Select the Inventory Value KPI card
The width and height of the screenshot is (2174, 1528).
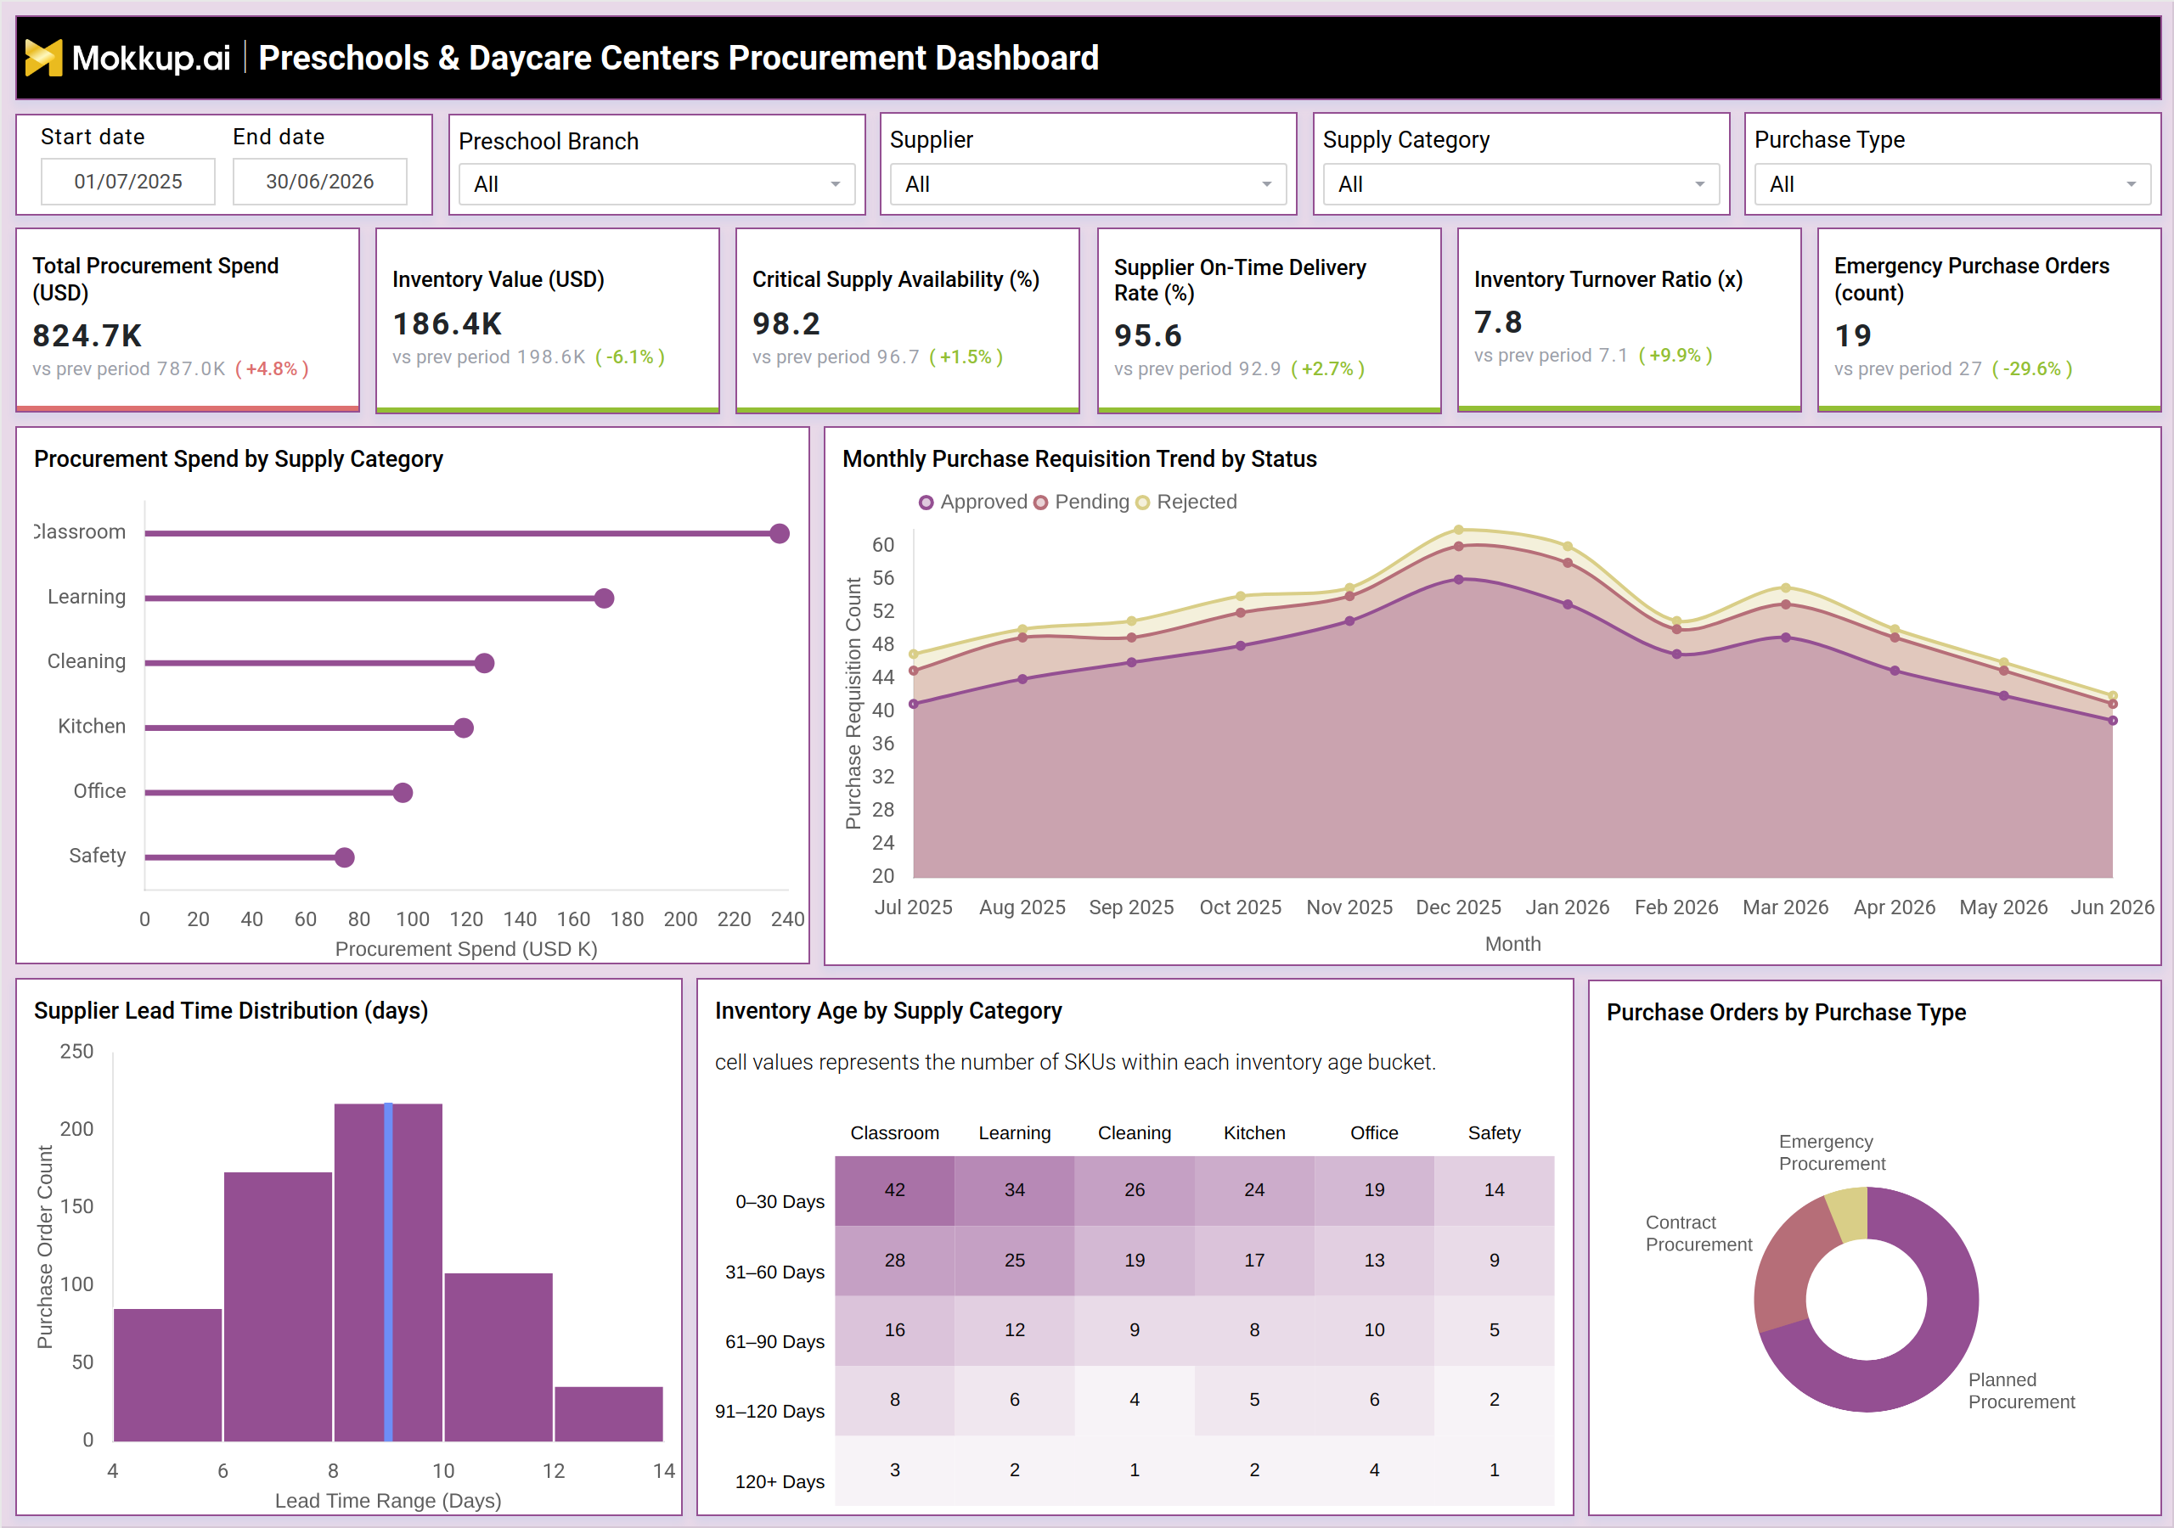(547, 320)
